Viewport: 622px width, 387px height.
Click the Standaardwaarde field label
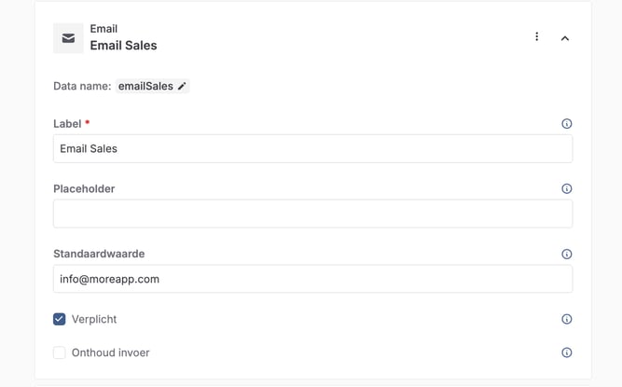click(99, 254)
